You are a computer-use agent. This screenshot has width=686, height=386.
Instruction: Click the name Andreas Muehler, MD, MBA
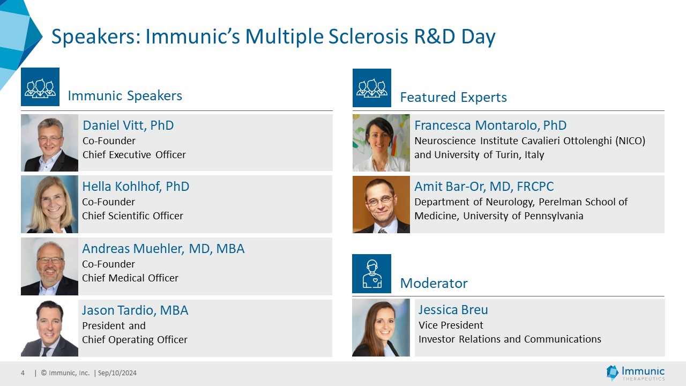(163, 249)
